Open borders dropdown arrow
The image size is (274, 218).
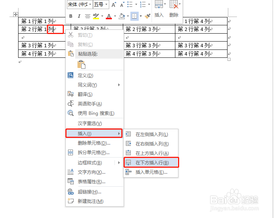point(141,16)
